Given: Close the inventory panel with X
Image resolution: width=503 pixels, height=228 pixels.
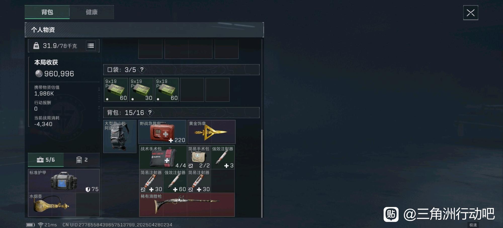Looking at the screenshot, I should 471,13.
